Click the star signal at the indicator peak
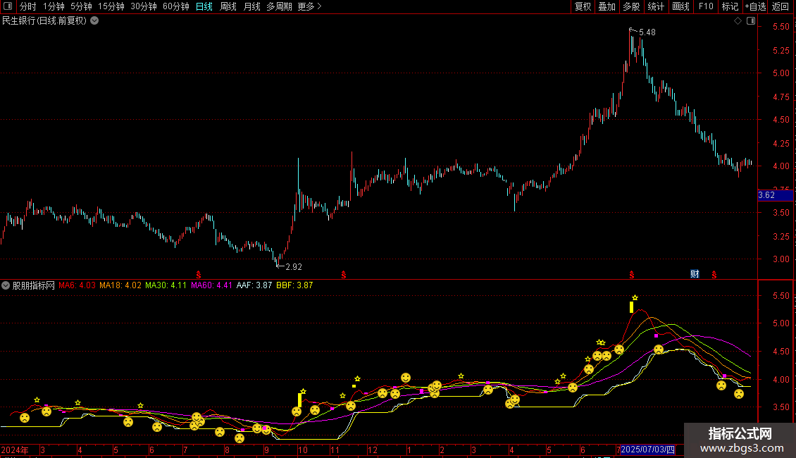796x458 pixels. 635,297
